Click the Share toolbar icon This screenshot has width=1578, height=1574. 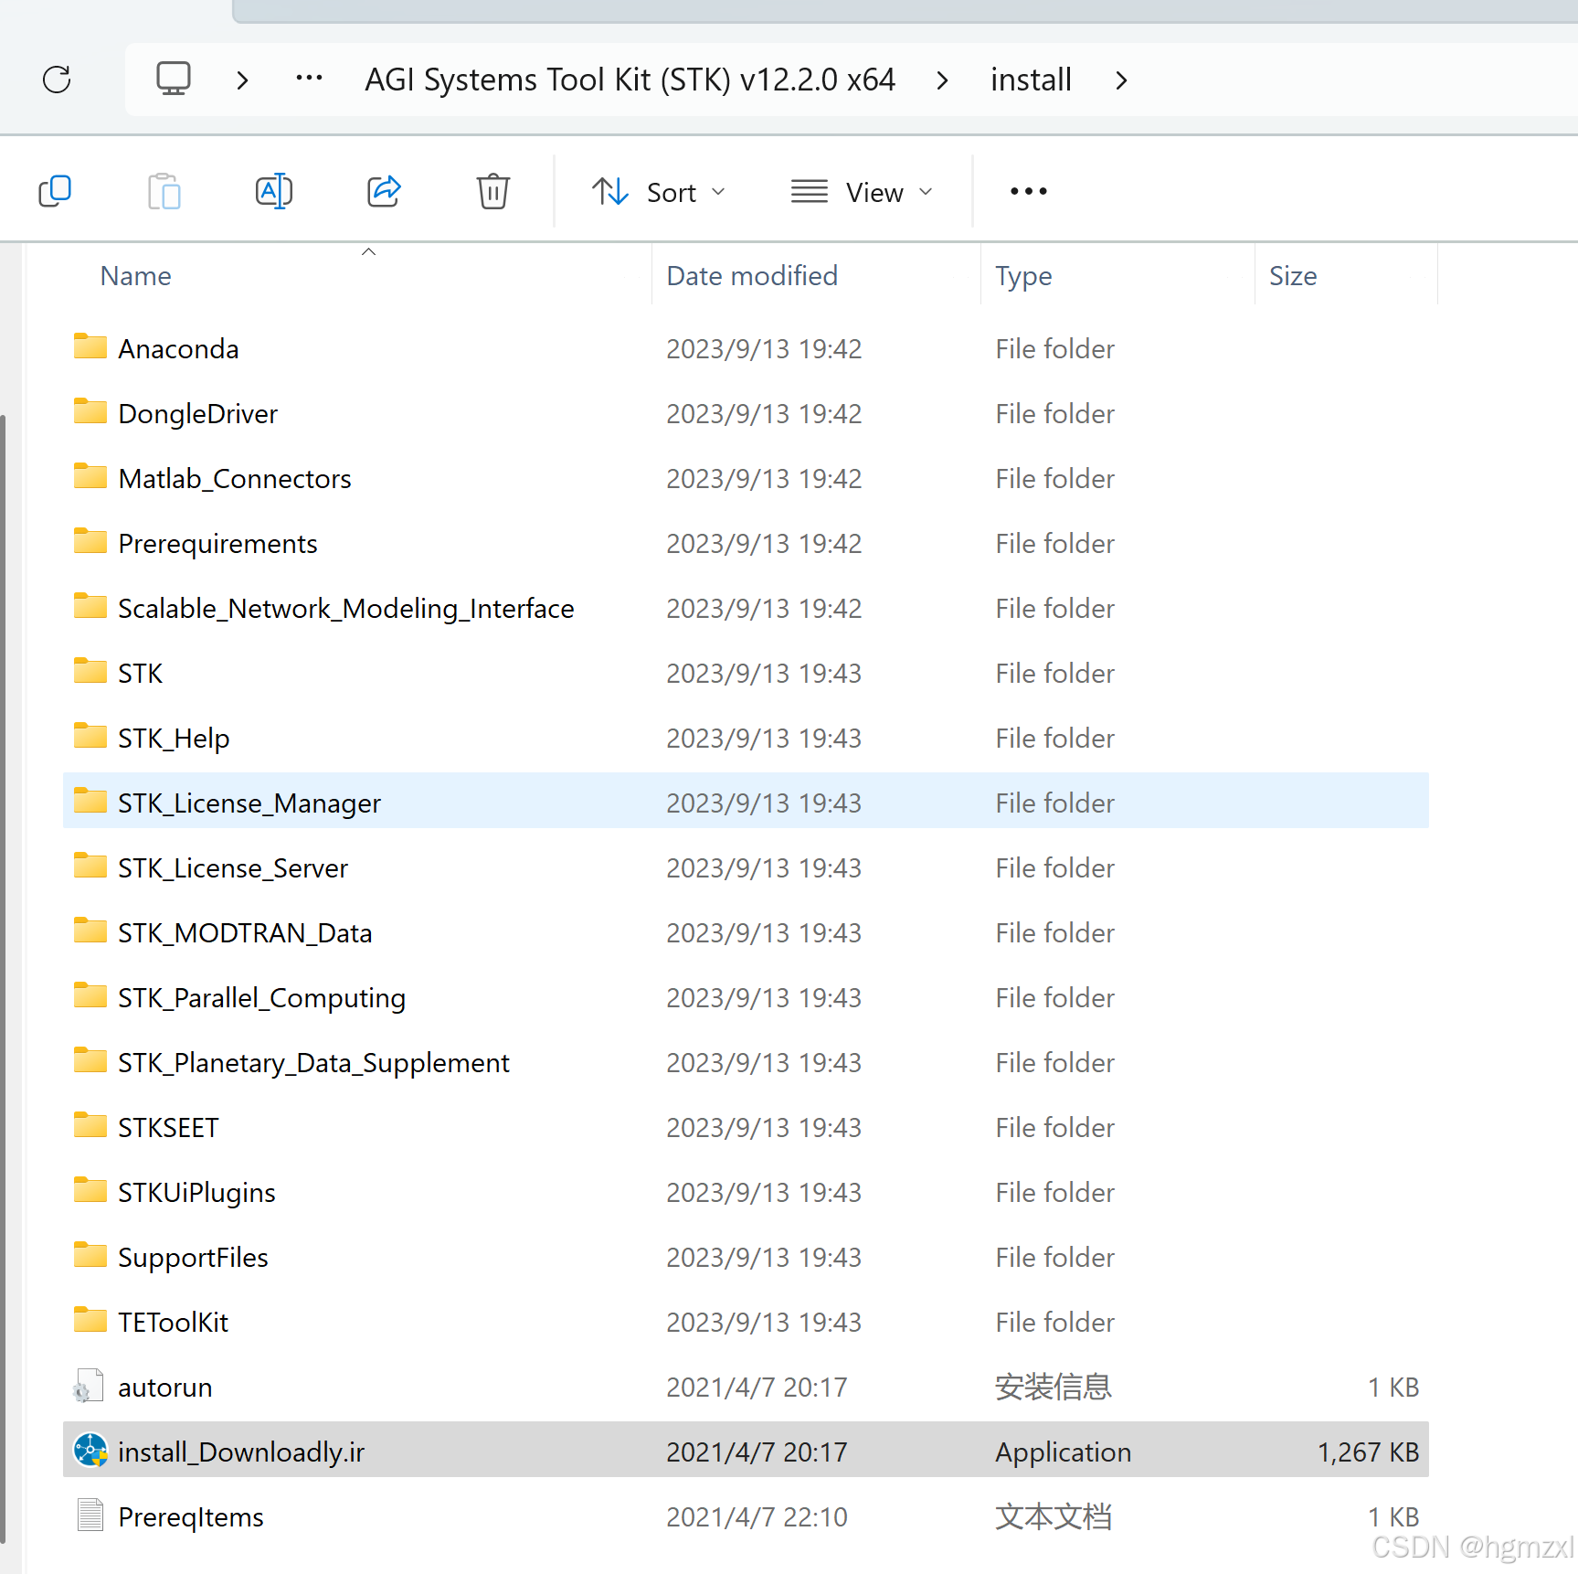384,191
